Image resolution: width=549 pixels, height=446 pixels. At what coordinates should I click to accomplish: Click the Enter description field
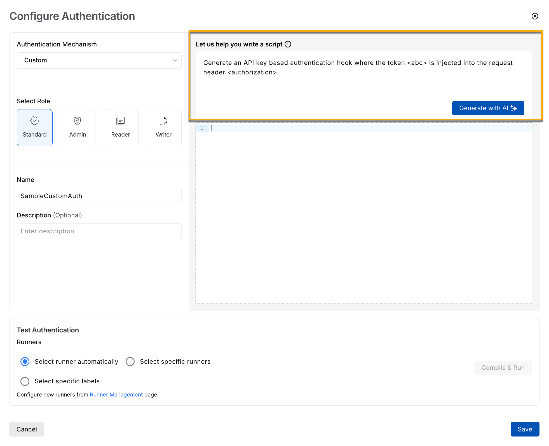pos(99,231)
